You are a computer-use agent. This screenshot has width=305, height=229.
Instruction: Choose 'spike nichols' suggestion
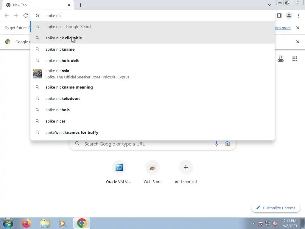pos(152,110)
